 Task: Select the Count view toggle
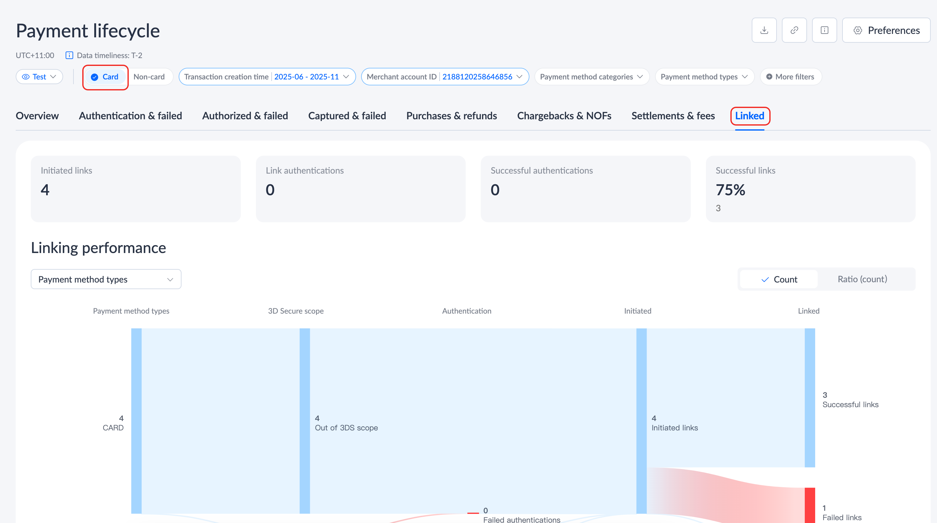click(x=779, y=279)
